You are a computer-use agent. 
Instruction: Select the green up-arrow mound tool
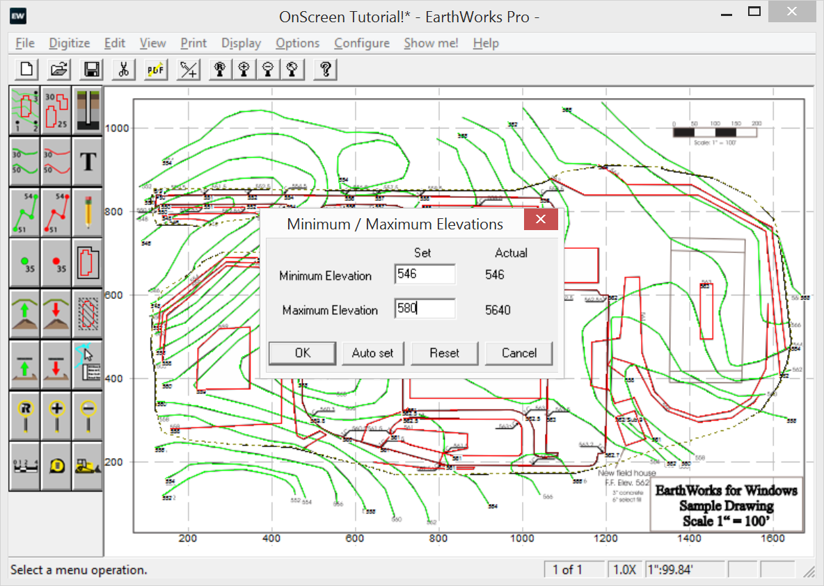pyautogui.click(x=24, y=314)
